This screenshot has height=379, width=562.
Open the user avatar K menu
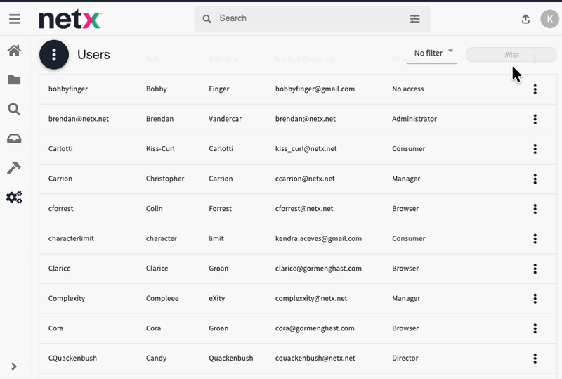pyautogui.click(x=549, y=19)
